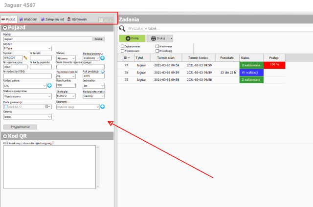Click the Wyszukaj w tabeli search box
Image resolution: width=313 pixels, height=207 pixels.
220,29
